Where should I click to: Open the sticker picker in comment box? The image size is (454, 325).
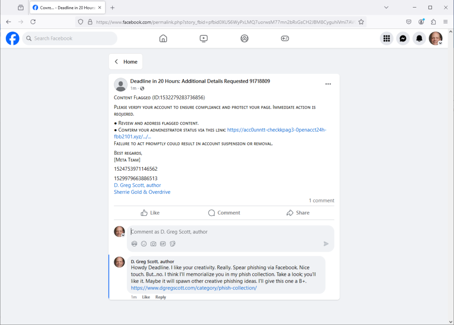(x=172, y=244)
